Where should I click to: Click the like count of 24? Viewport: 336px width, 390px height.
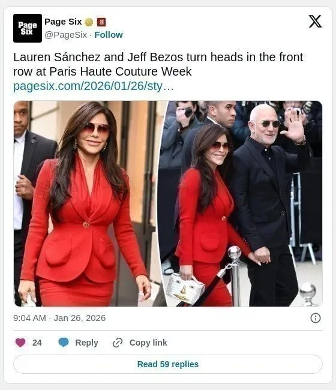point(37,343)
